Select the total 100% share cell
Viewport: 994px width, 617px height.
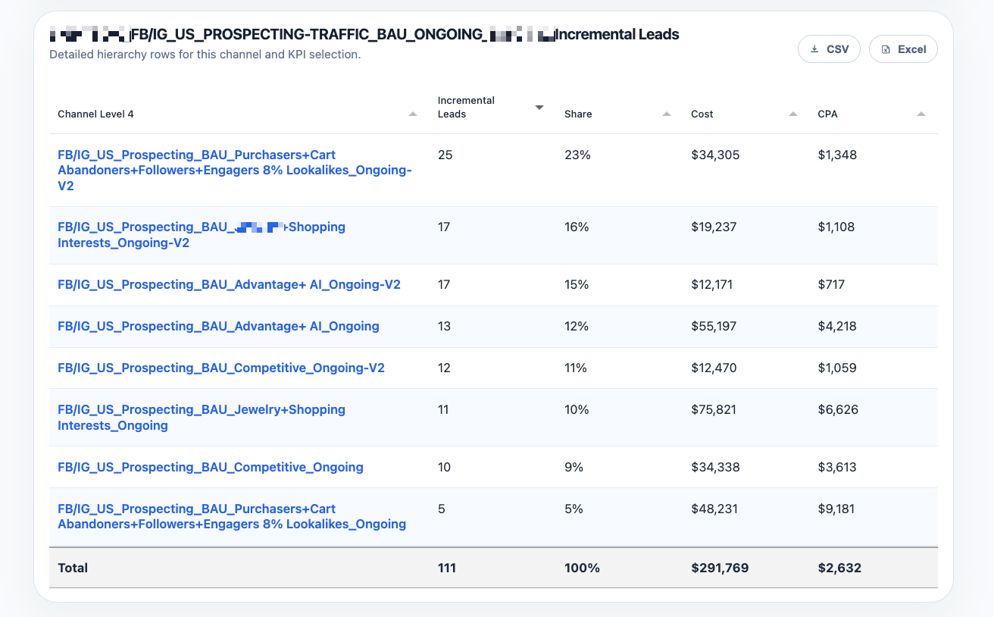[x=582, y=568]
